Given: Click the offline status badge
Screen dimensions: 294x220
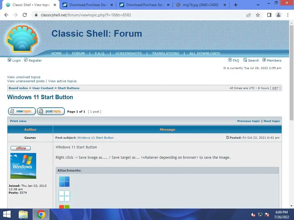Looking at the screenshot, I should tap(21, 148).
